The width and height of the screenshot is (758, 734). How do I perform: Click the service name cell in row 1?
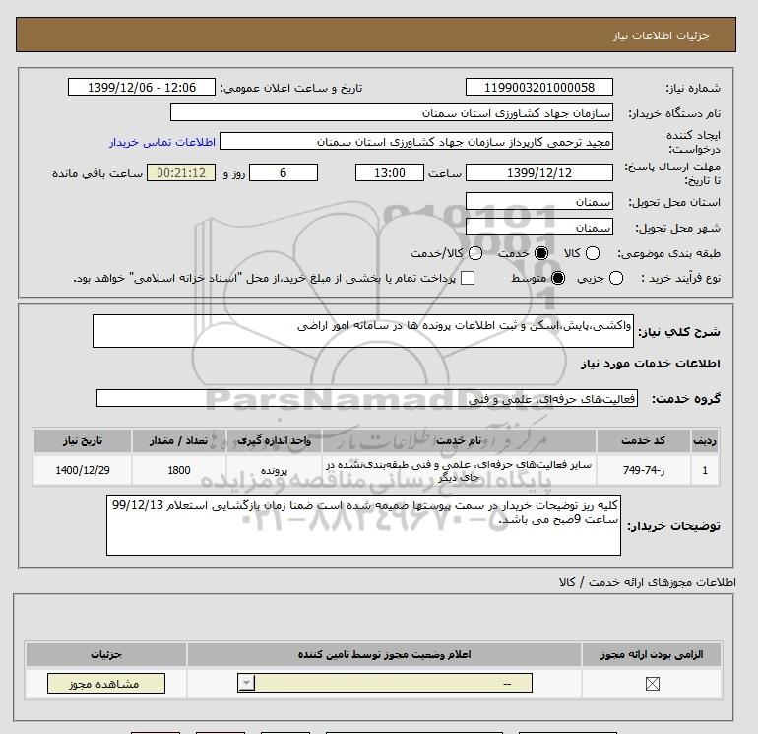click(x=459, y=470)
